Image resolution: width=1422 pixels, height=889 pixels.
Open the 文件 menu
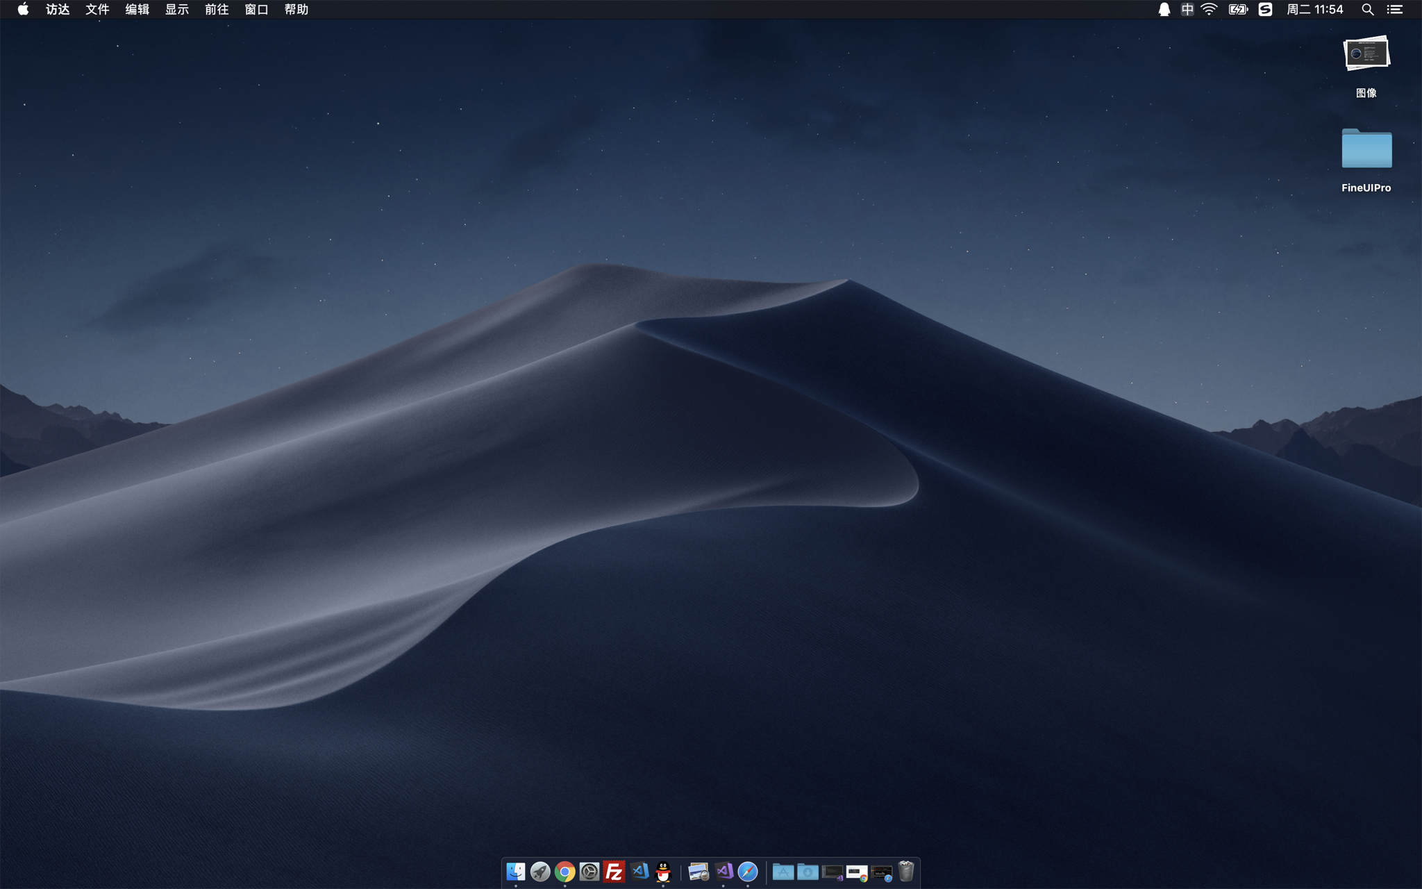pyautogui.click(x=97, y=9)
